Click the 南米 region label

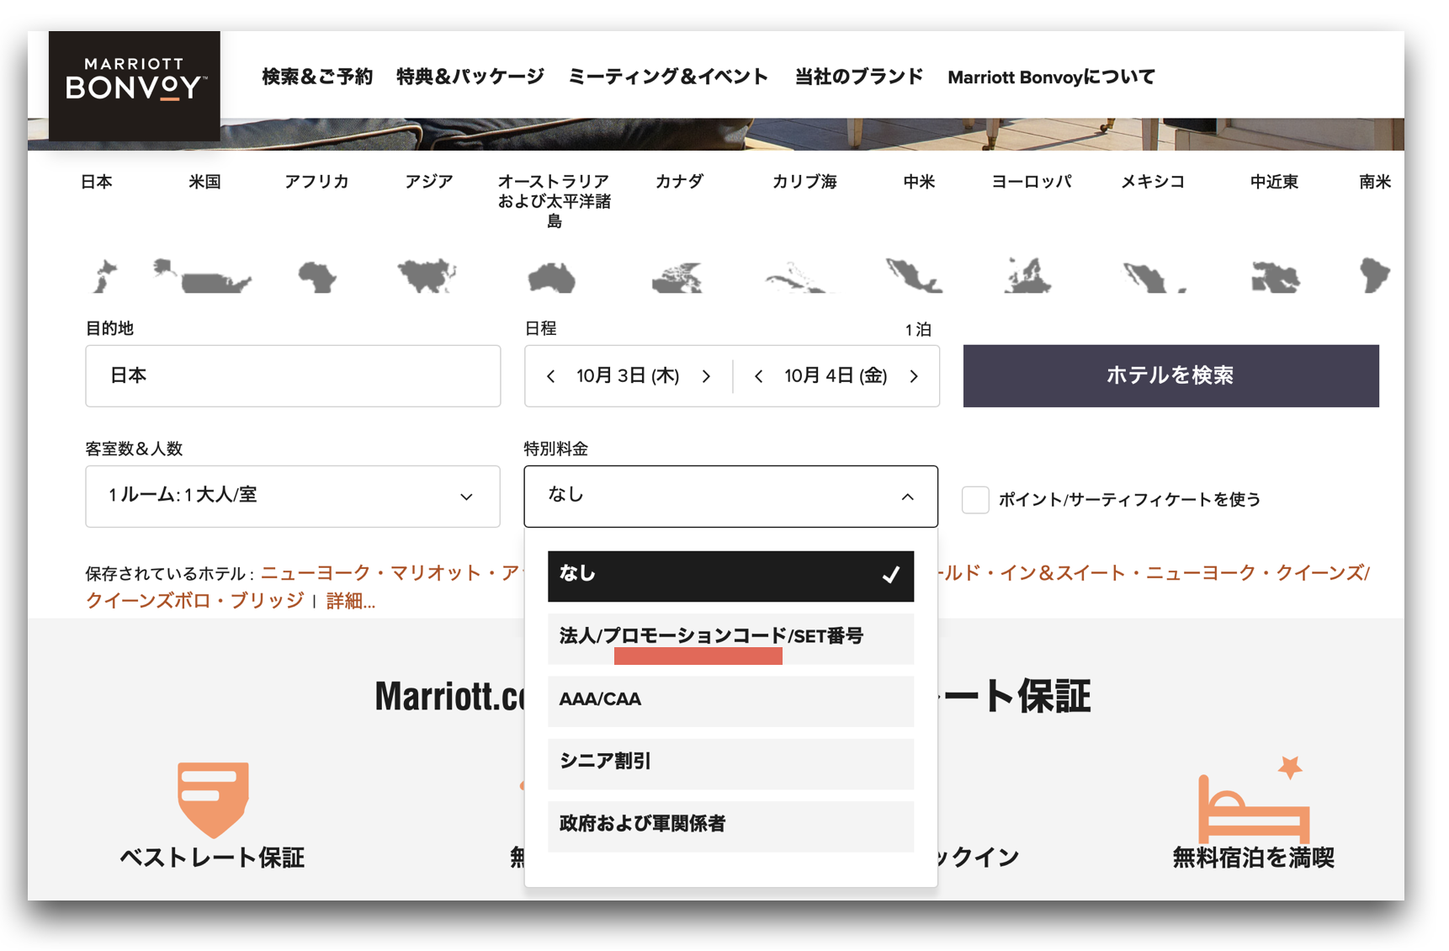click(x=1375, y=182)
